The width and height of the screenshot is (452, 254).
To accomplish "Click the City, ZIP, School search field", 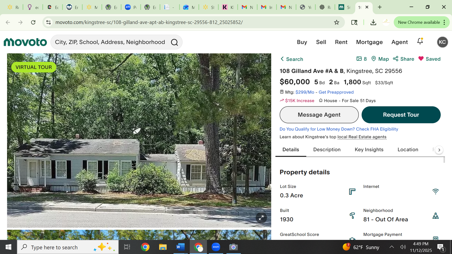I will [x=110, y=42].
